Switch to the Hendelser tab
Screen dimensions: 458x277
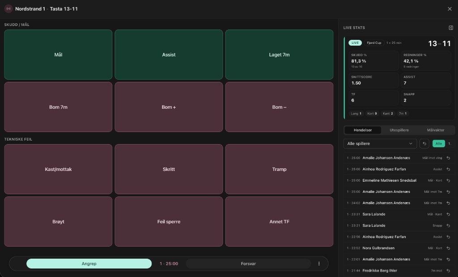pos(362,130)
